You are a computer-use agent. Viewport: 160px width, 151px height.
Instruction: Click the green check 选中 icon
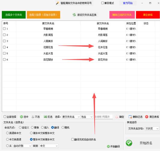click(x=21, y=117)
